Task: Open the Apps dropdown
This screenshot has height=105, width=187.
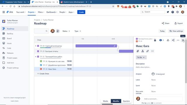Action: point(71,12)
